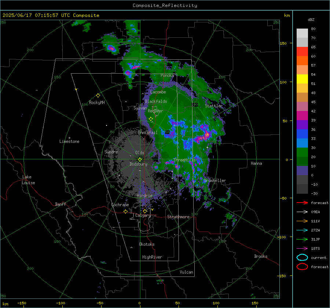Pick the red 65 dBZ color swatch

click(302, 51)
